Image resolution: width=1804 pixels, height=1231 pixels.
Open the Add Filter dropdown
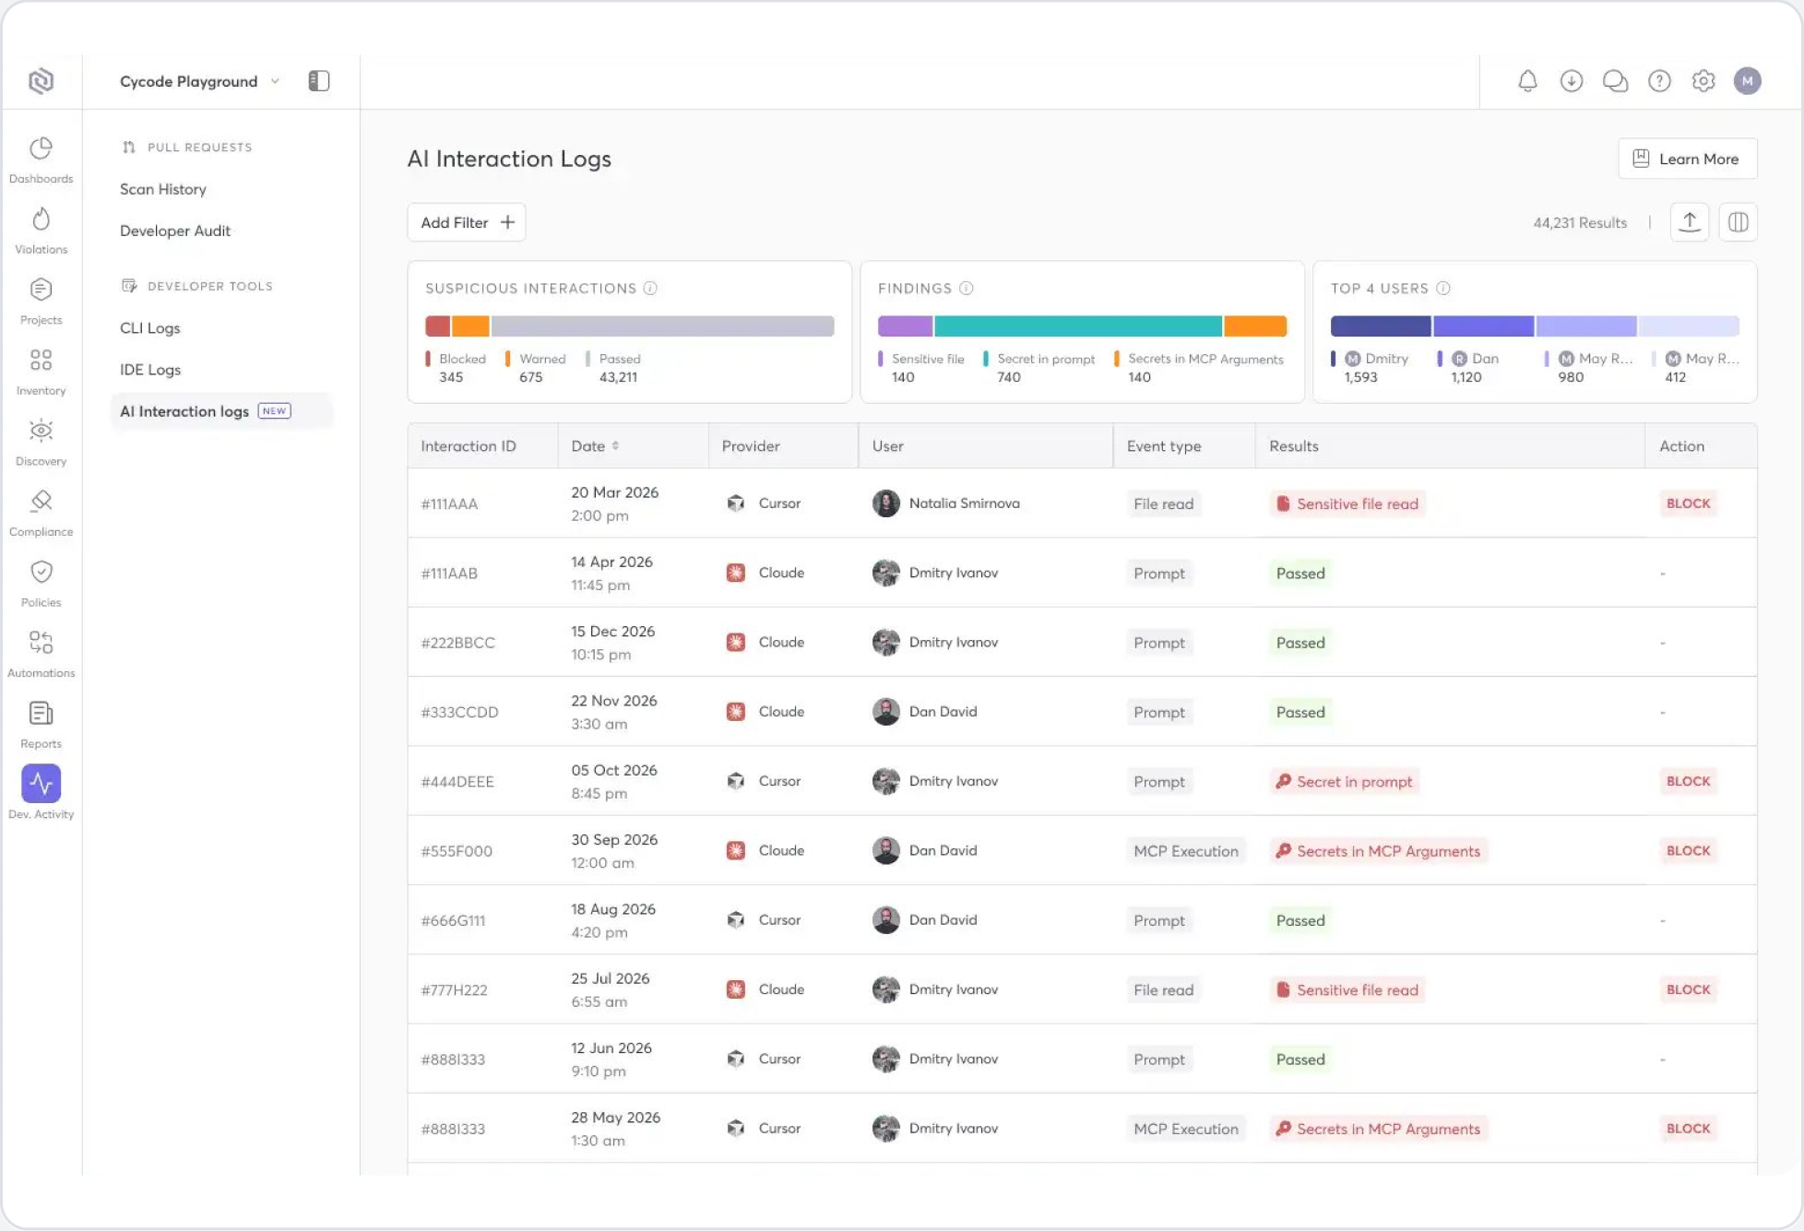467,222
